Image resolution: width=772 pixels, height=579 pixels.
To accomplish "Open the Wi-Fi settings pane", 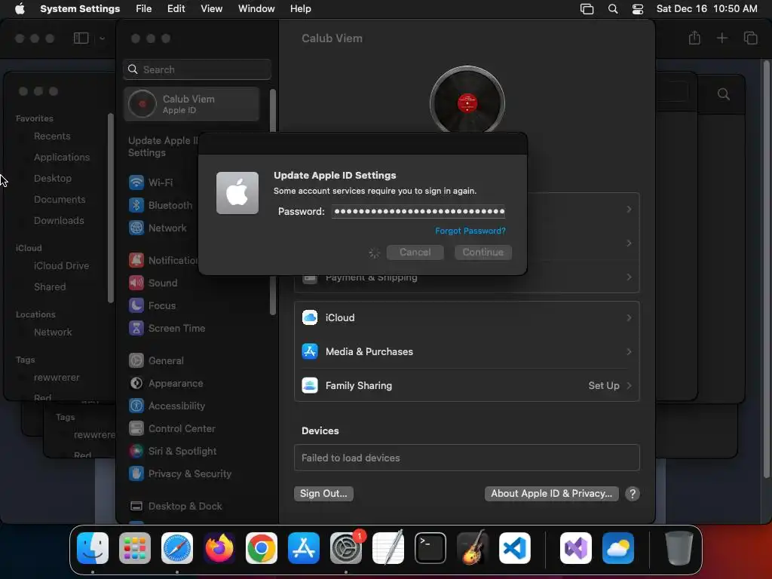I will coord(151,182).
